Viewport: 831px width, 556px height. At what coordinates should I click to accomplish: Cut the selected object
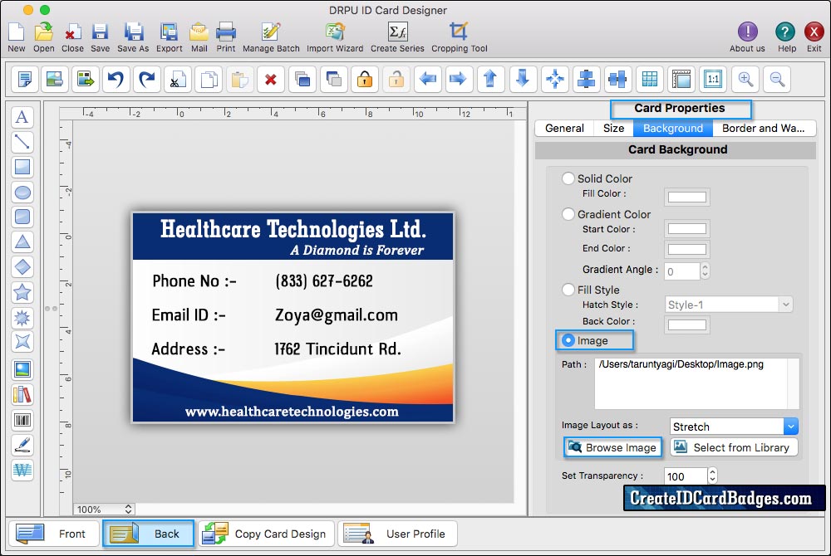tap(178, 80)
